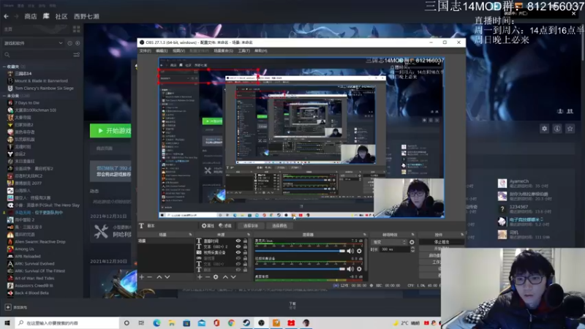This screenshot has height=329, width=585.
Task: Click the game info icon in Steam
Action: [x=557, y=129]
